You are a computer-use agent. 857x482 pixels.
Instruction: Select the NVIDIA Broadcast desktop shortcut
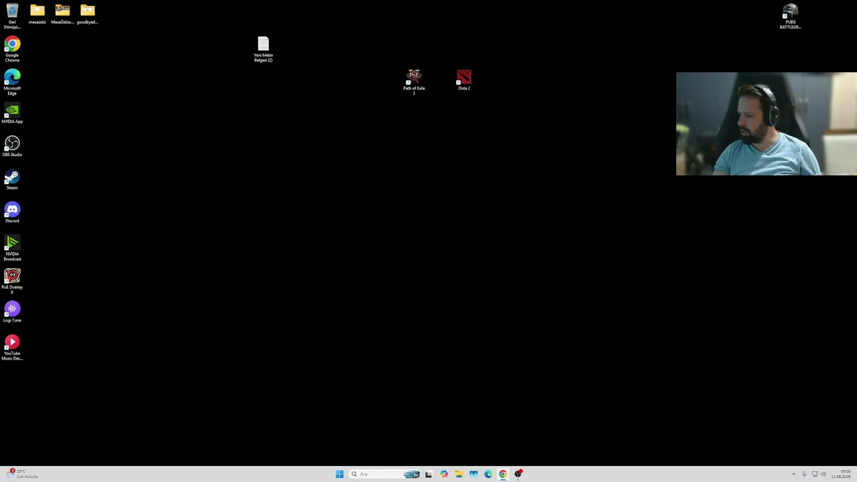[12, 248]
